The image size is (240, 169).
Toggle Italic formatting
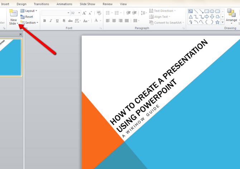coord(51,21)
